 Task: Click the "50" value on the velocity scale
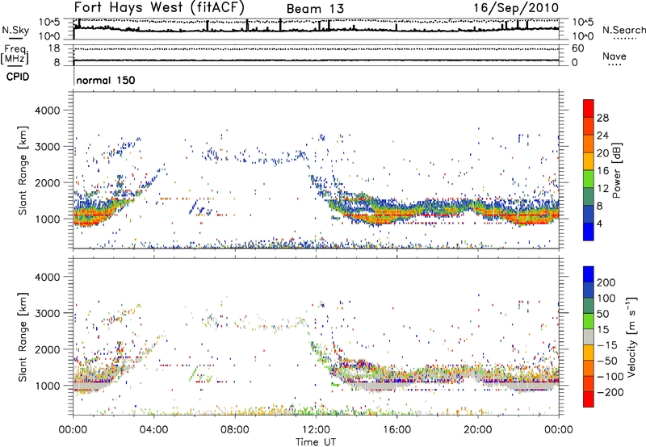[603, 314]
